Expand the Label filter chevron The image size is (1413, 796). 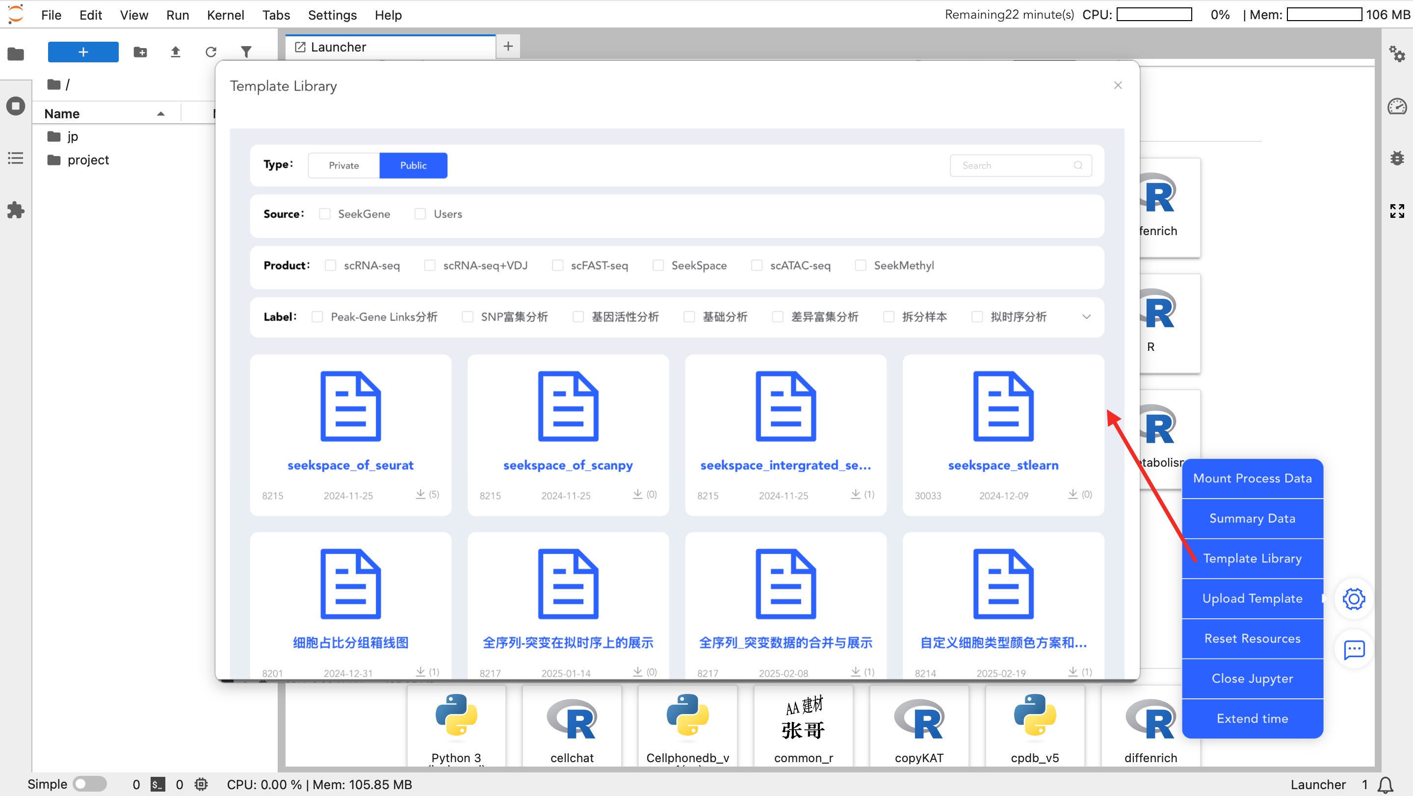pyautogui.click(x=1086, y=317)
